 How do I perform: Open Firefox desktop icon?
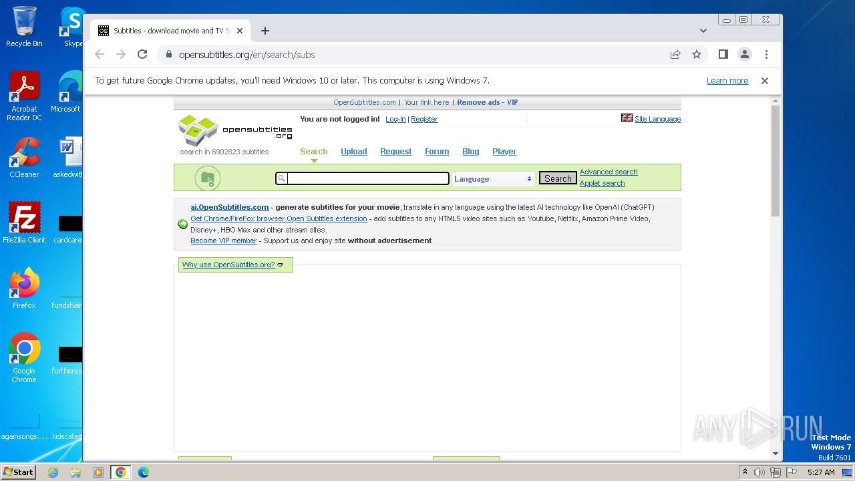tap(24, 288)
